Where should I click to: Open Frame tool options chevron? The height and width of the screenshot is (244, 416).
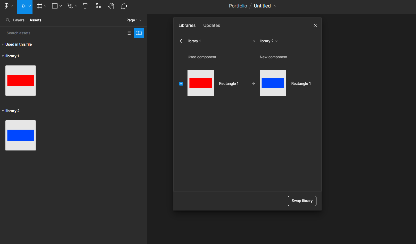45,6
